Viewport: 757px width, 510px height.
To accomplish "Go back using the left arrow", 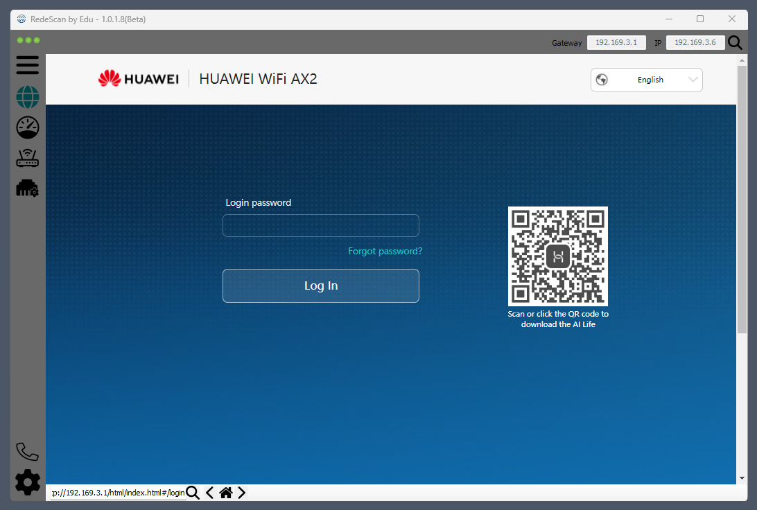I will tap(210, 493).
